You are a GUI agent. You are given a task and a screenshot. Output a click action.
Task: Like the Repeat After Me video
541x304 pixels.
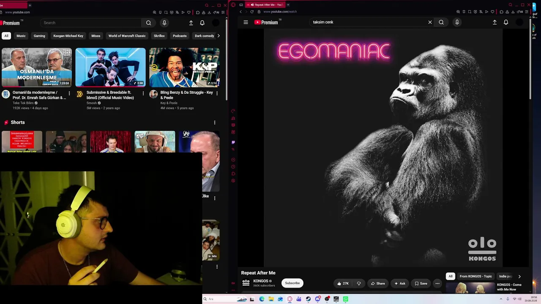343,283
